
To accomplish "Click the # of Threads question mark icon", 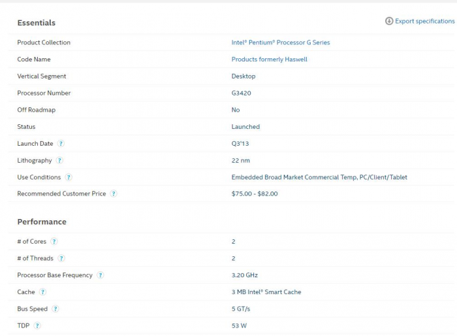I will coord(61,259).
